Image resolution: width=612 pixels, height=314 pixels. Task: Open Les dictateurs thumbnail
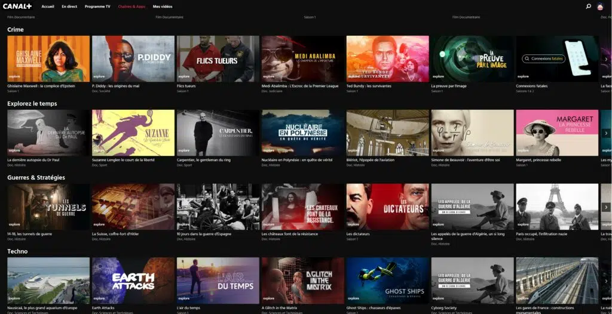387,207
